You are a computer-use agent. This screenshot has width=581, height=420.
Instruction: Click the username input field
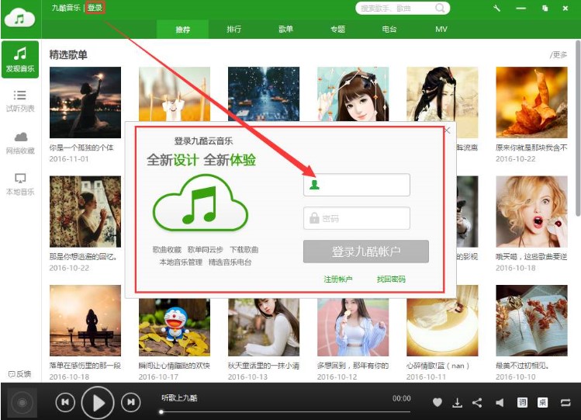pyautogui.click(x=357, y=185)
